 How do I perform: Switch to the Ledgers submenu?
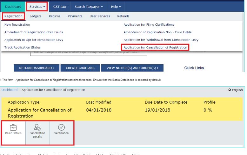coord(36,16)
